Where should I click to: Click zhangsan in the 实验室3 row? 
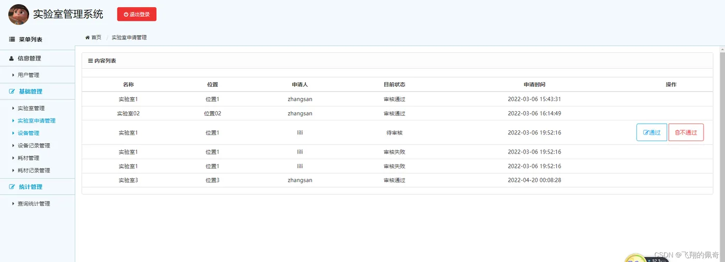click(300, 180)
